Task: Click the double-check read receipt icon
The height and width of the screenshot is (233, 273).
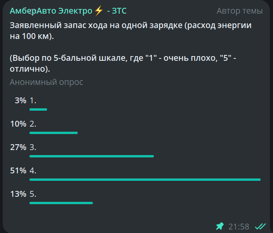Action: pos(260,226)
